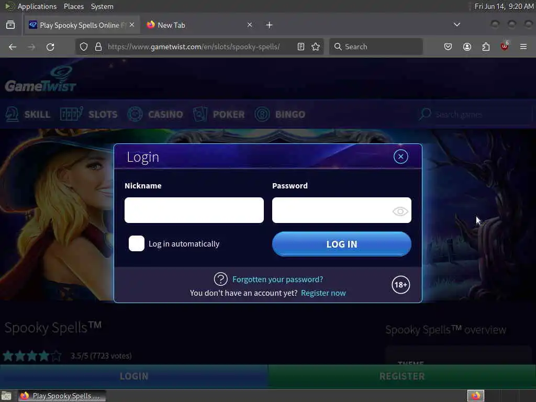Reload the page with refresh icon

click(50, 47)
